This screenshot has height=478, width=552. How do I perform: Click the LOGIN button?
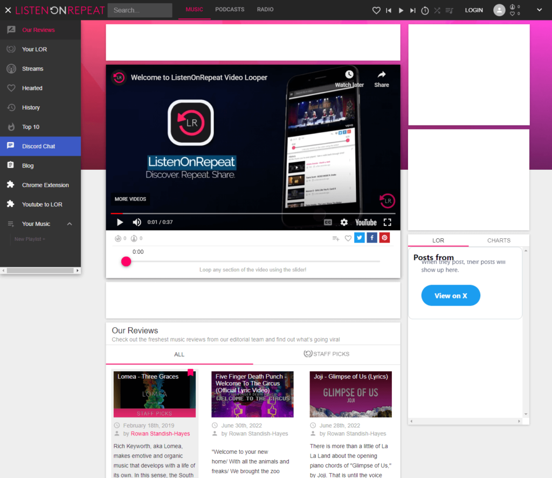point(474,10)
